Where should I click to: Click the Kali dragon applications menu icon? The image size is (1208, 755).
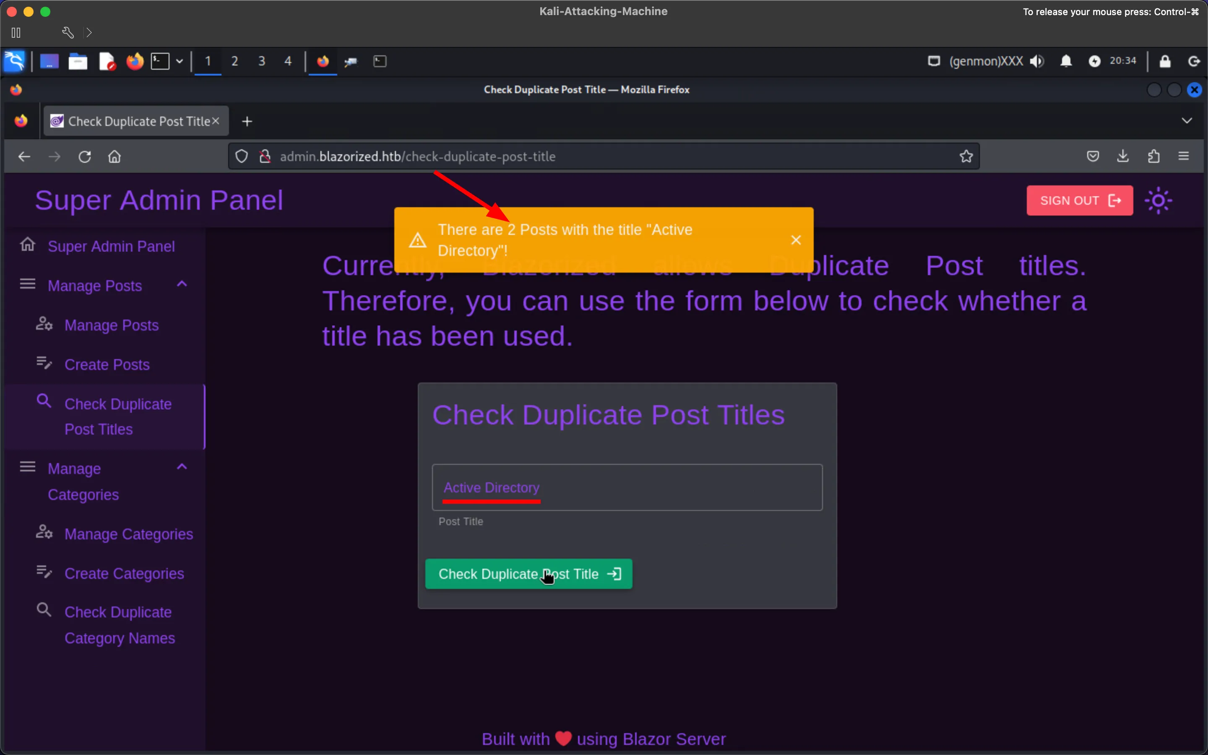point(14,61)
